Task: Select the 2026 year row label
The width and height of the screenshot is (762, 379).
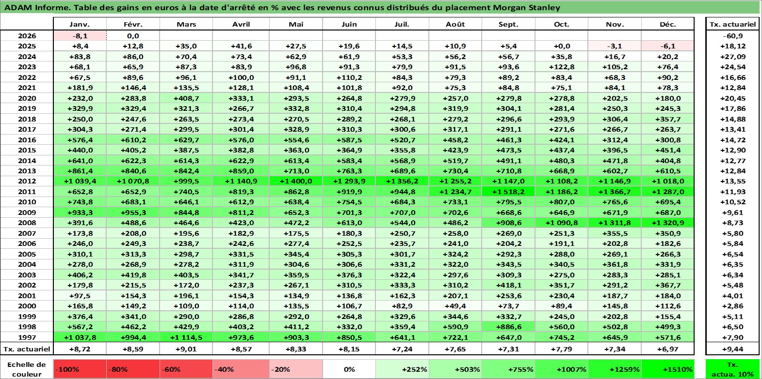Action: click(27, 36)
